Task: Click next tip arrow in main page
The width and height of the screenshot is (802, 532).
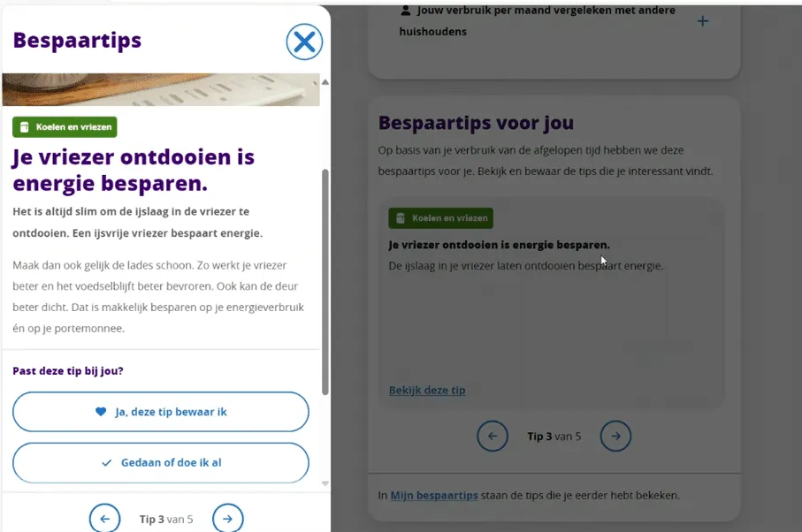Action: coord(615,436)
